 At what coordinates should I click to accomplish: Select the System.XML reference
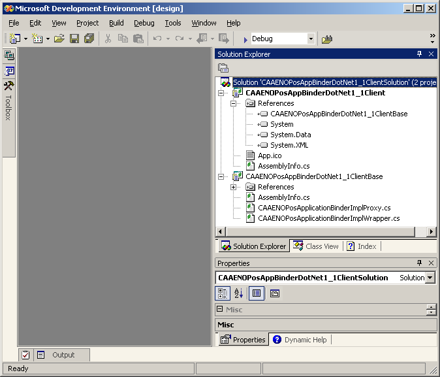pyautogui.click(x=289, y=145)
